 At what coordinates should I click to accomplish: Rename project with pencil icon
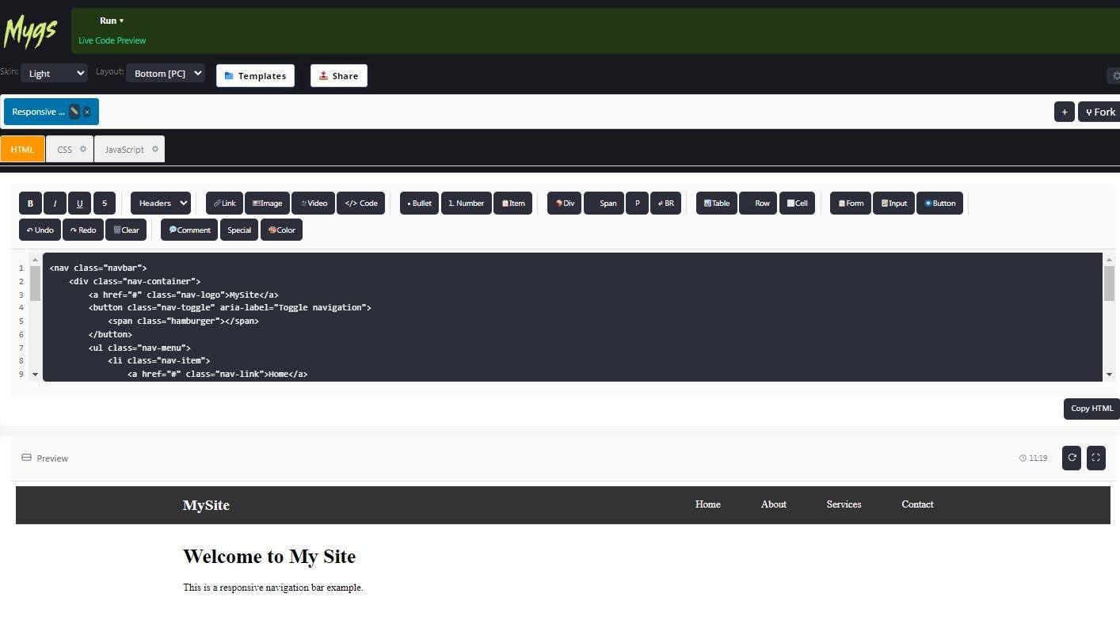(x=74, y=112)
